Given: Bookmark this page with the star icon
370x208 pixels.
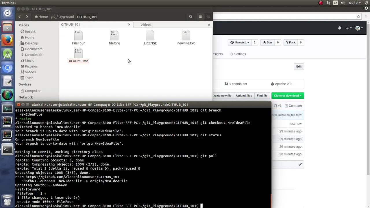Looking at the screenshot, I should [x=358, y=16].
